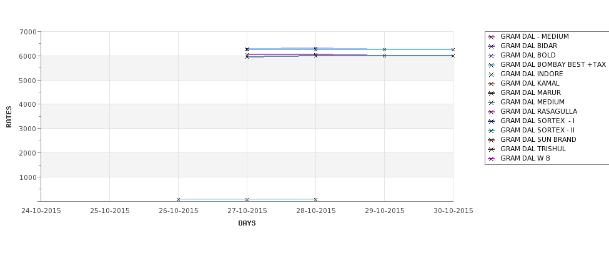Viewport: 609px width, 268px height.
Task: Click the GRAM DAL - MEDIUM legend marker
Action: [x=492, y=37]
